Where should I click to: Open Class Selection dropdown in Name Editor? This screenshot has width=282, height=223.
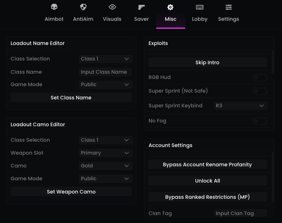[x=105, y=59]
